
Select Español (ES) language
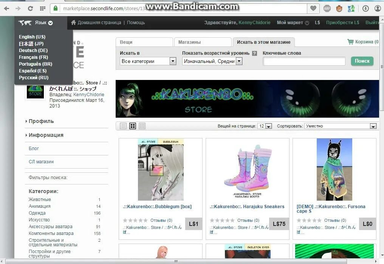pos(33,71)
